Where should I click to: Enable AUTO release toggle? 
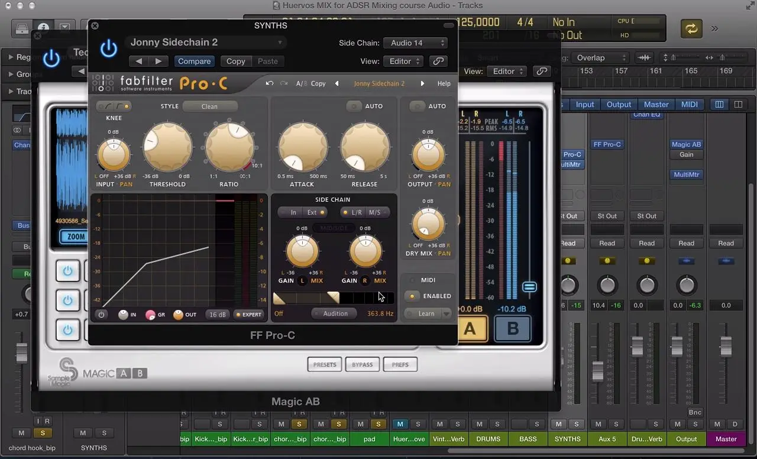[x=354, y=106]
